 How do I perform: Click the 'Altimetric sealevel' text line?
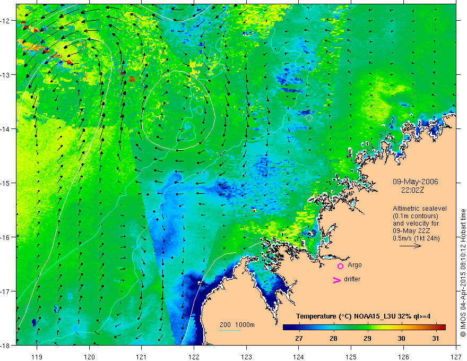click(420, 209)
